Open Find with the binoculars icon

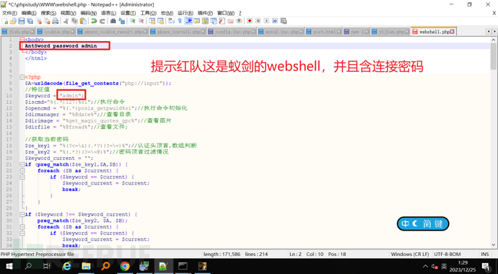(x=113, y=21)
